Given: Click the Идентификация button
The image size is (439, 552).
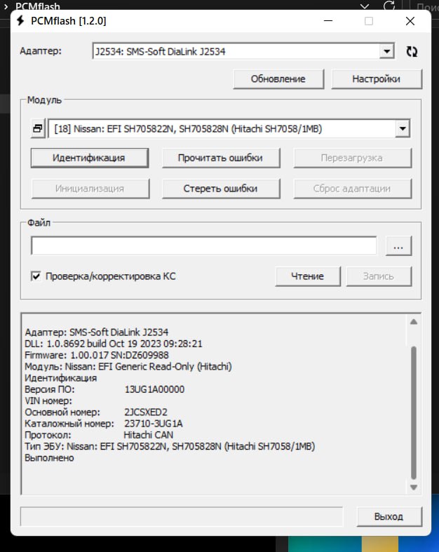Looking at the screenshot, I should (x=90, y=158).
